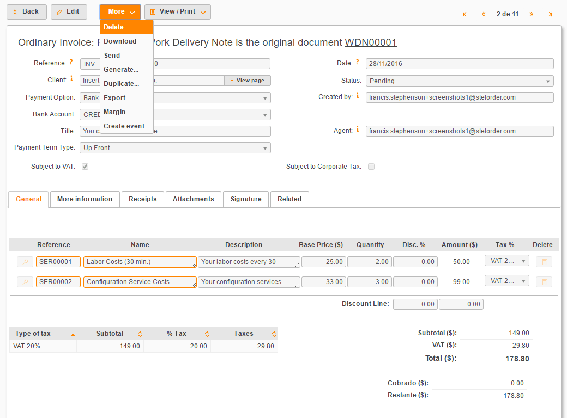Open the Payment Option dropdown

click(x=175, y=98)
